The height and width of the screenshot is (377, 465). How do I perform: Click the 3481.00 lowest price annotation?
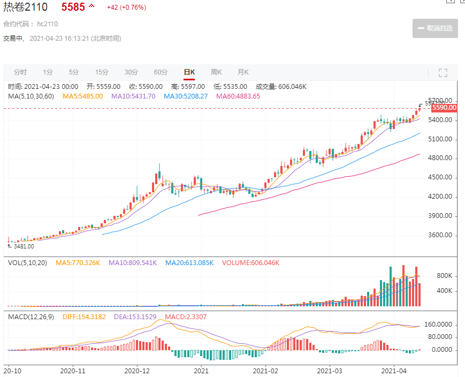pyautogui.click(x=24, y=246)
